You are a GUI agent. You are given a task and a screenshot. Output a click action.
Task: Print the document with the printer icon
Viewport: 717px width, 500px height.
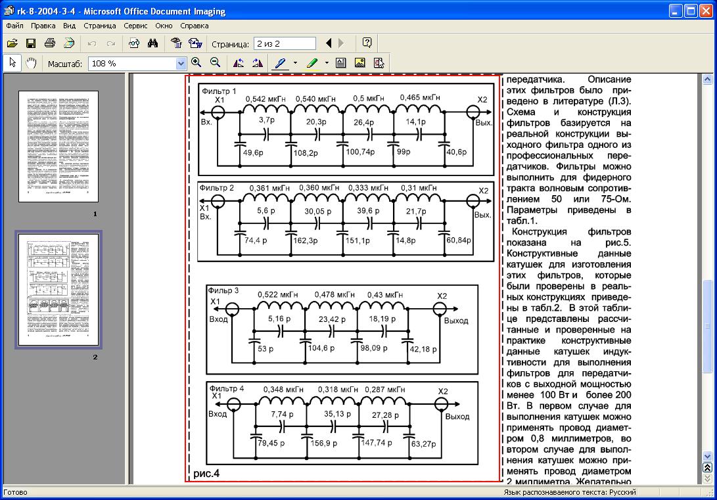[x=50, y=43]
